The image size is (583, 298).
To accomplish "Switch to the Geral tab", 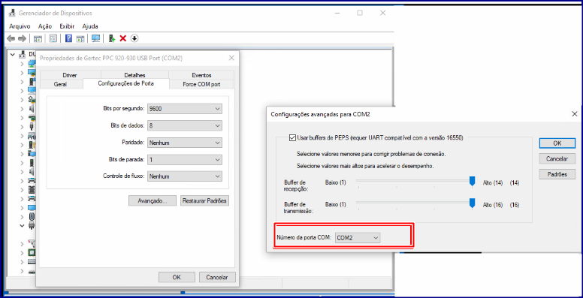I will pos(60,84).
